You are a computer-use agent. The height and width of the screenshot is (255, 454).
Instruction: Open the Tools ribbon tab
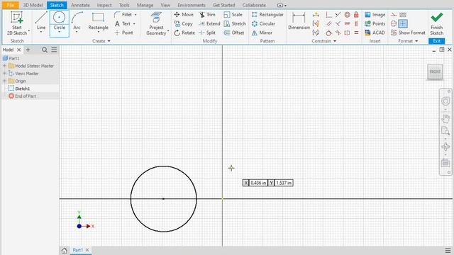[124, 5]
